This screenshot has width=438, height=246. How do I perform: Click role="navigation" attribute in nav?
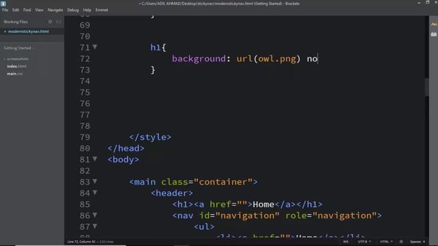(331, 215)
